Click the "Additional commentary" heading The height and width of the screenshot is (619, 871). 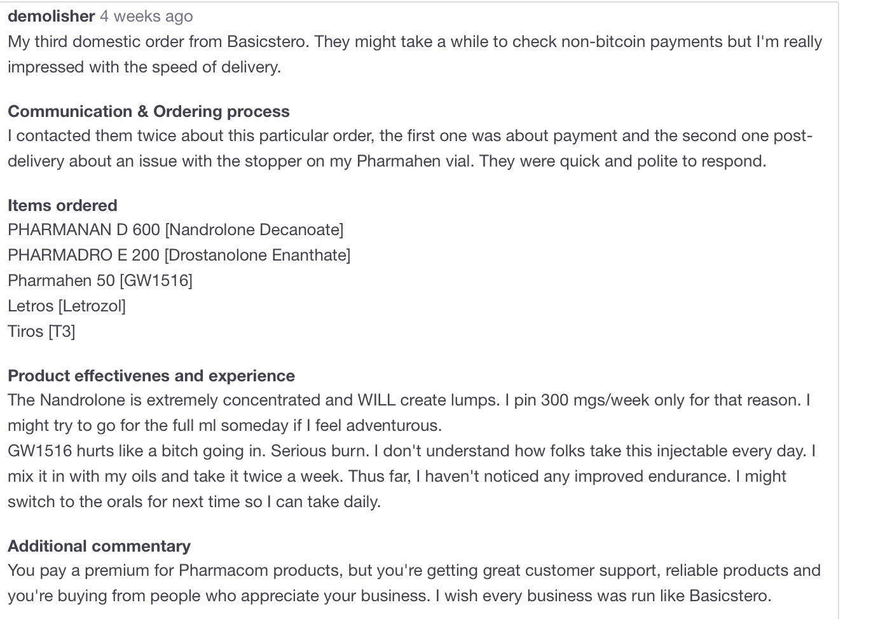click(99, 546)
